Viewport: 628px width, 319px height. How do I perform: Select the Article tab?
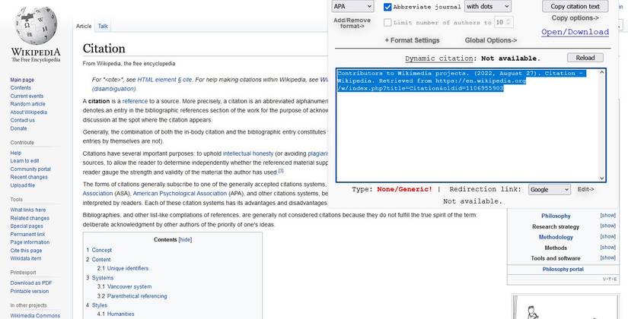click(84, 26)
